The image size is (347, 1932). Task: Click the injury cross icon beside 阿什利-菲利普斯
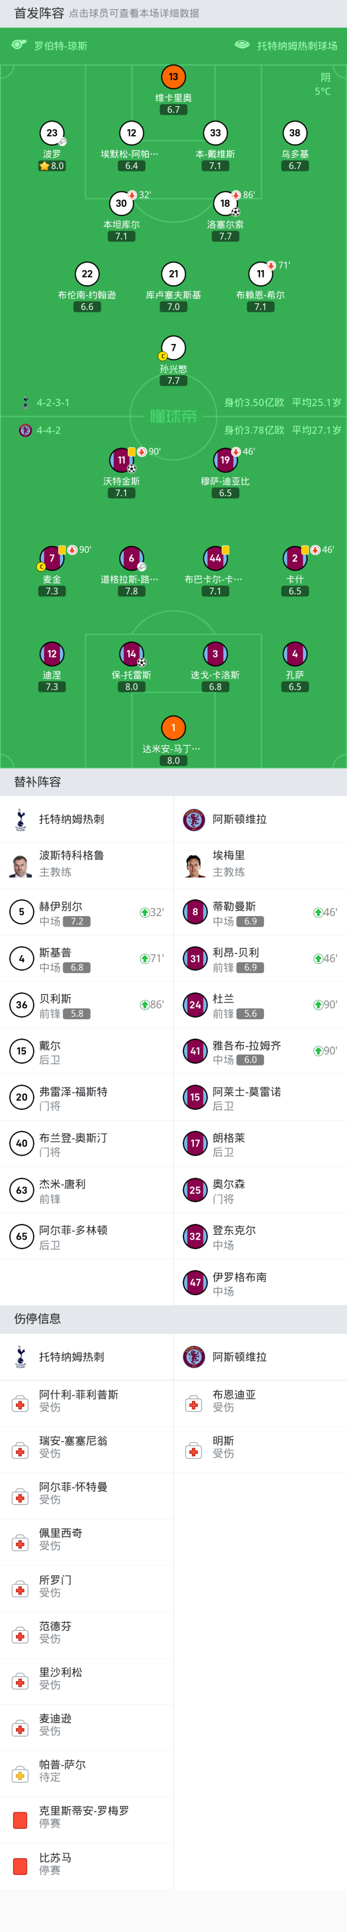[20, 1403]
